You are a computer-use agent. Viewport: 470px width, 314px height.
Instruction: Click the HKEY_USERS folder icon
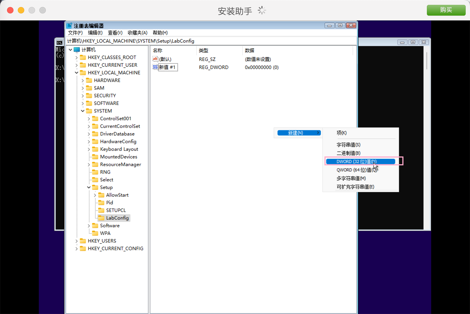coord(83,241)
